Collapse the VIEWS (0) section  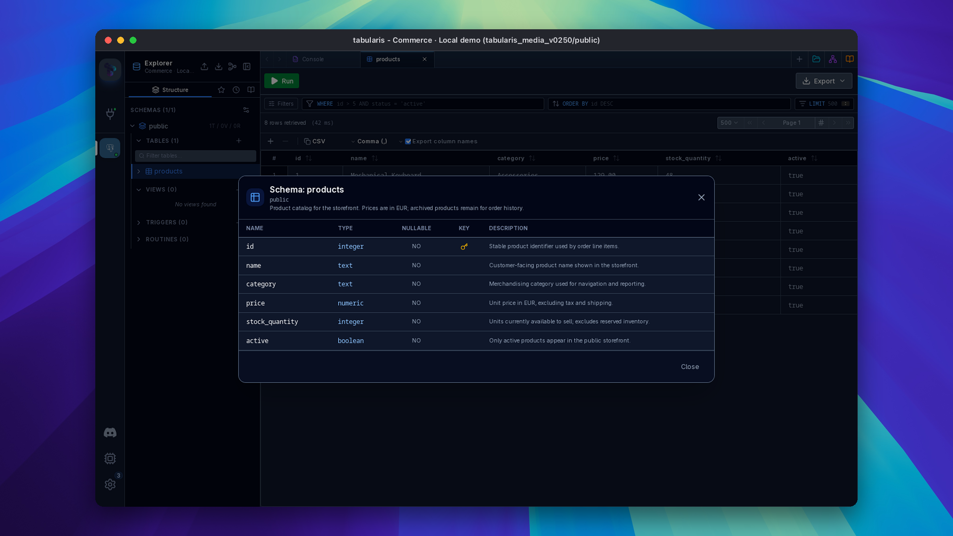[x=139, y=190]
